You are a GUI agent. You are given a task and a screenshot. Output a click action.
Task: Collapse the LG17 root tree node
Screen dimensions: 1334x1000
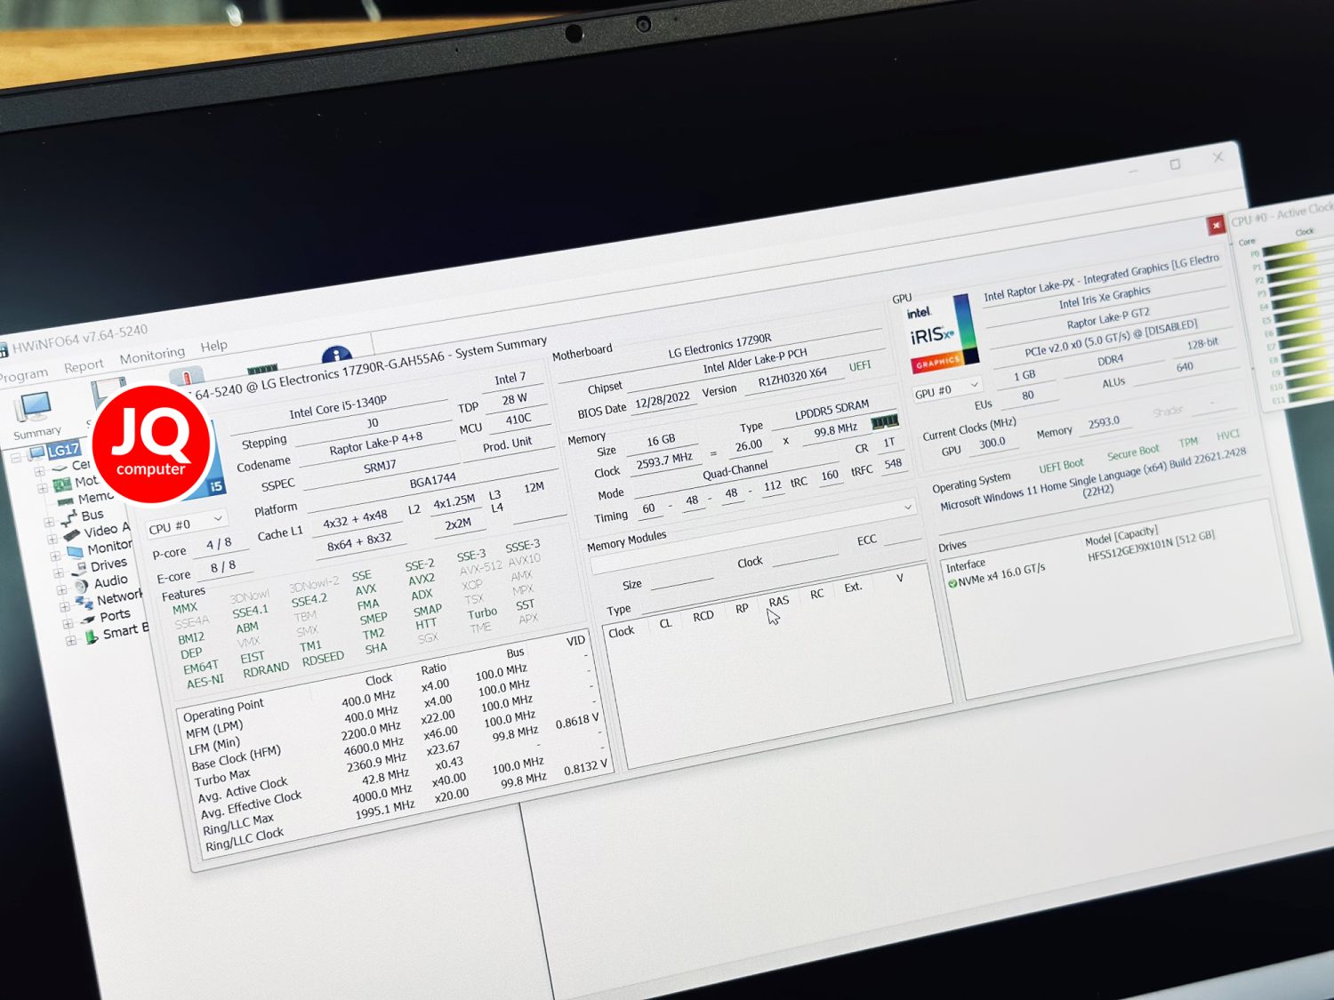(16, 459)
